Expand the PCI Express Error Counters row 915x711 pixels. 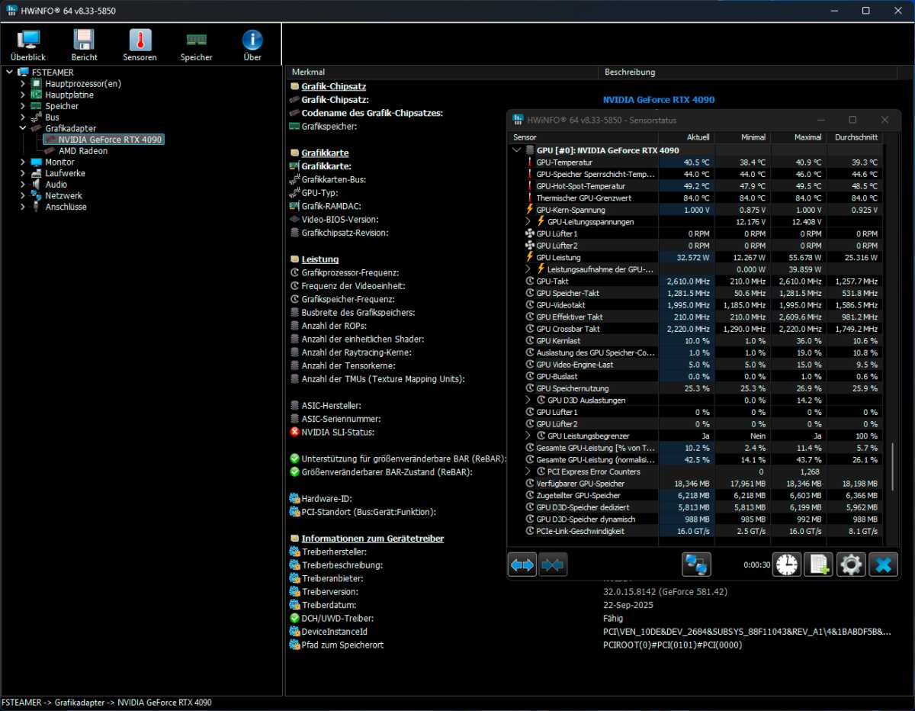(x=528, y=471)
